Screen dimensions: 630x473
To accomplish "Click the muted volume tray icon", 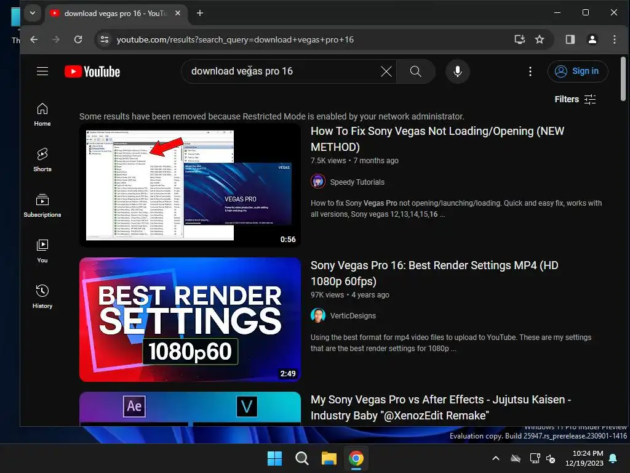I will (x=551, y=458).
